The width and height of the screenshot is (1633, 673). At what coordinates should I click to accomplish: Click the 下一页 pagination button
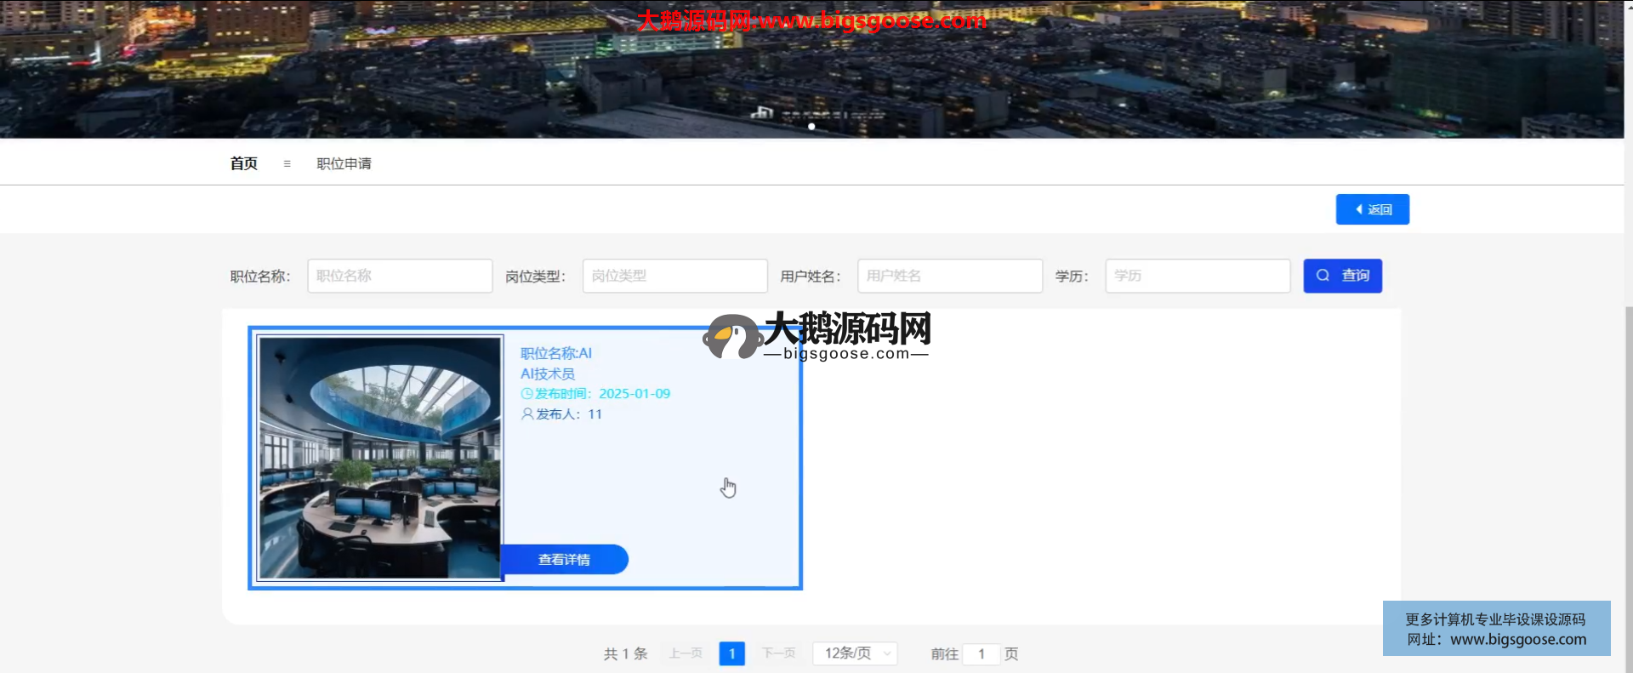(778, 653)
